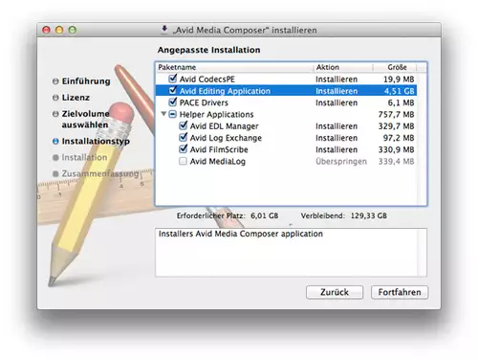Click the installer package icon in title bar
Screen dimensions: 478x361
click(x=164, y=30)
